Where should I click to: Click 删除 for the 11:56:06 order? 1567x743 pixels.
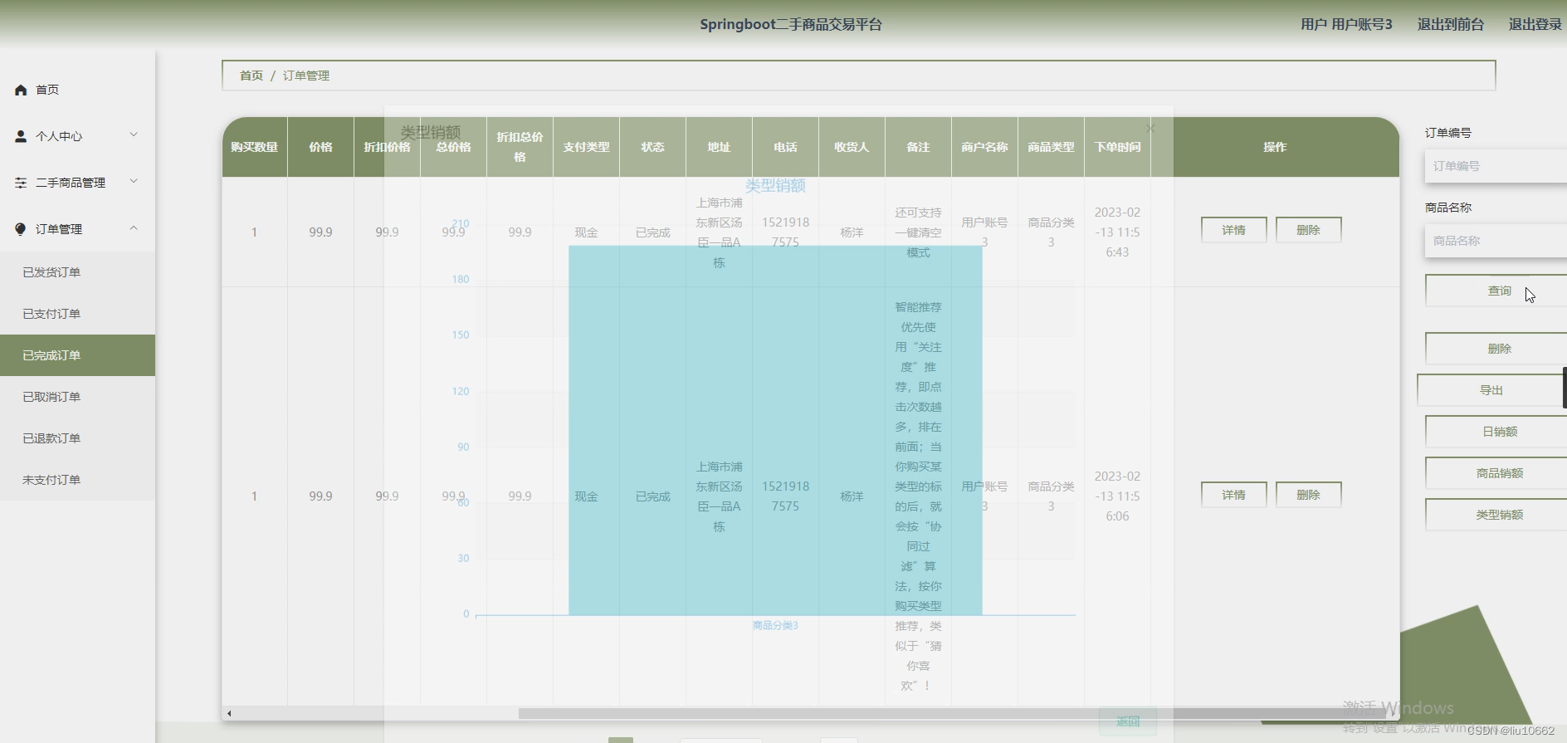point(1308,495)
